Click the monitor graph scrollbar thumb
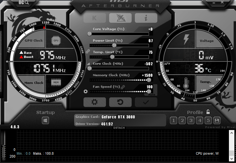 232,153
